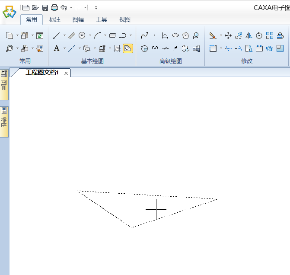Viewport: 290px width, 275px height.
Task: Switch to the 标注 ribbon tab
Action: pos(55,19)
